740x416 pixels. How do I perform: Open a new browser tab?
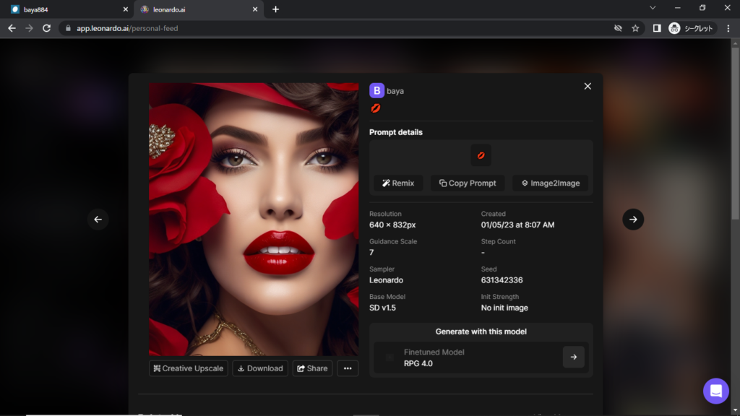point(275,9)
